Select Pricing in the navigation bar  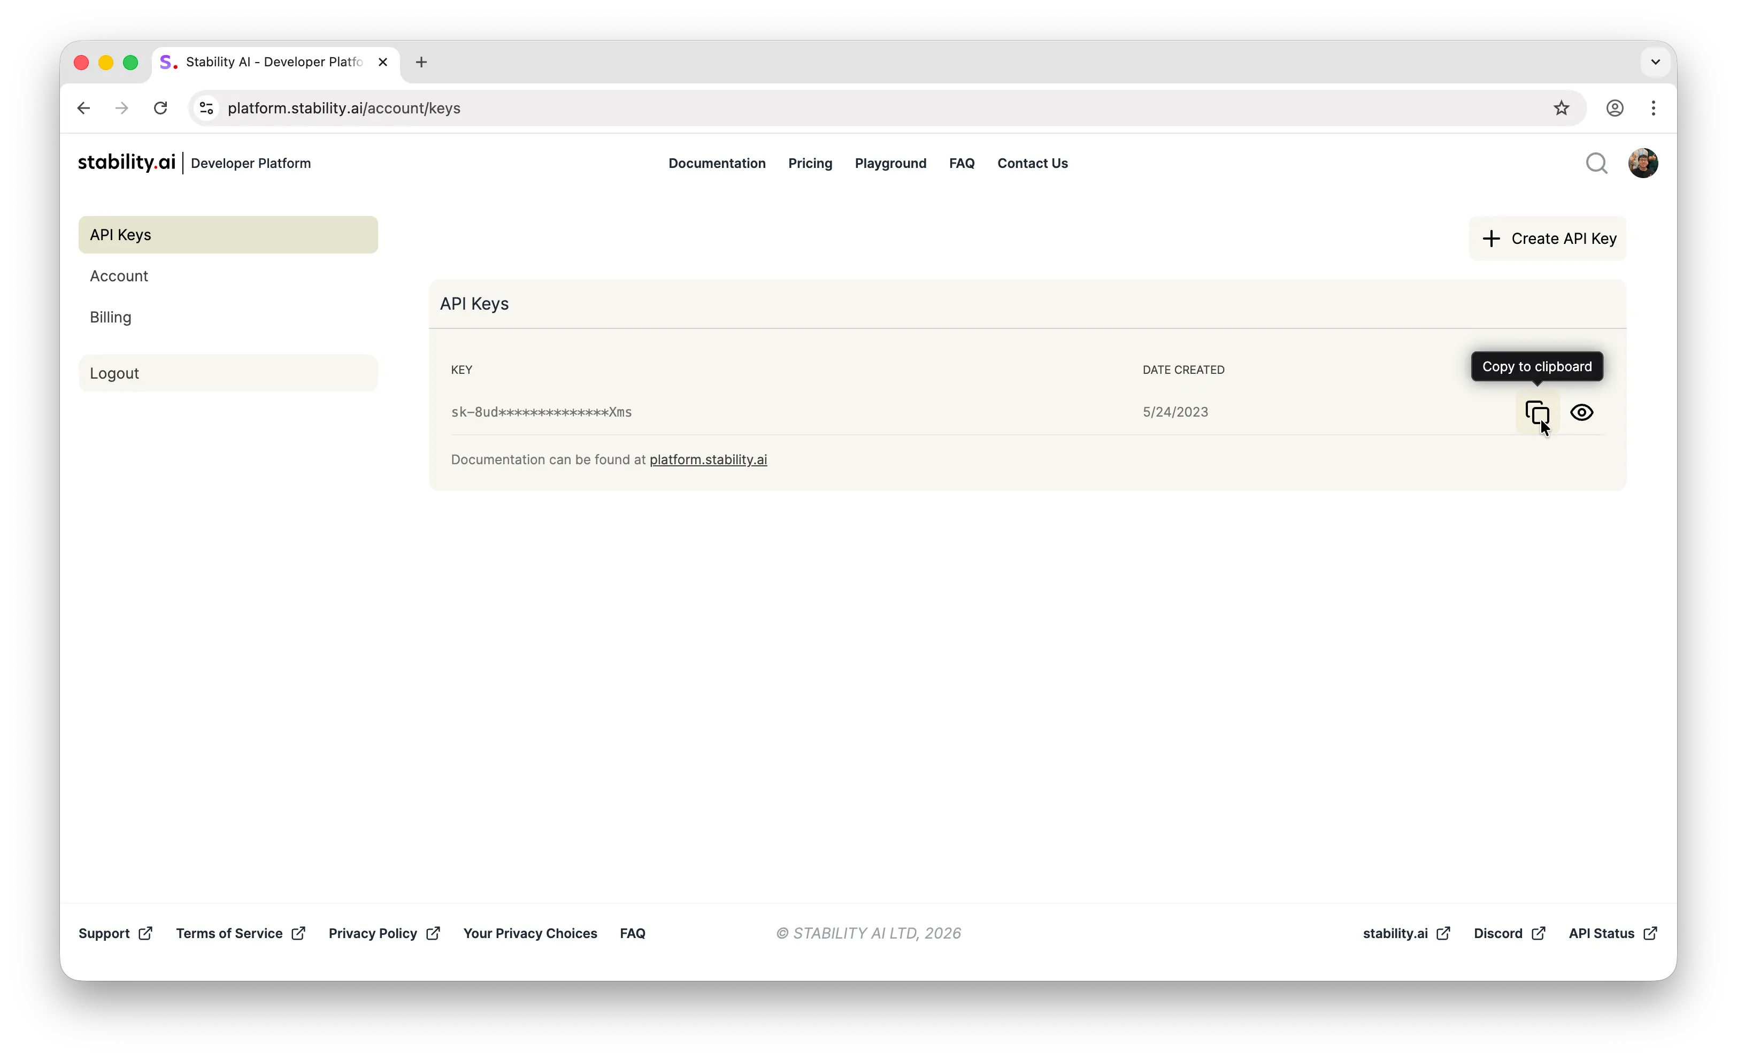pos(809,163)
